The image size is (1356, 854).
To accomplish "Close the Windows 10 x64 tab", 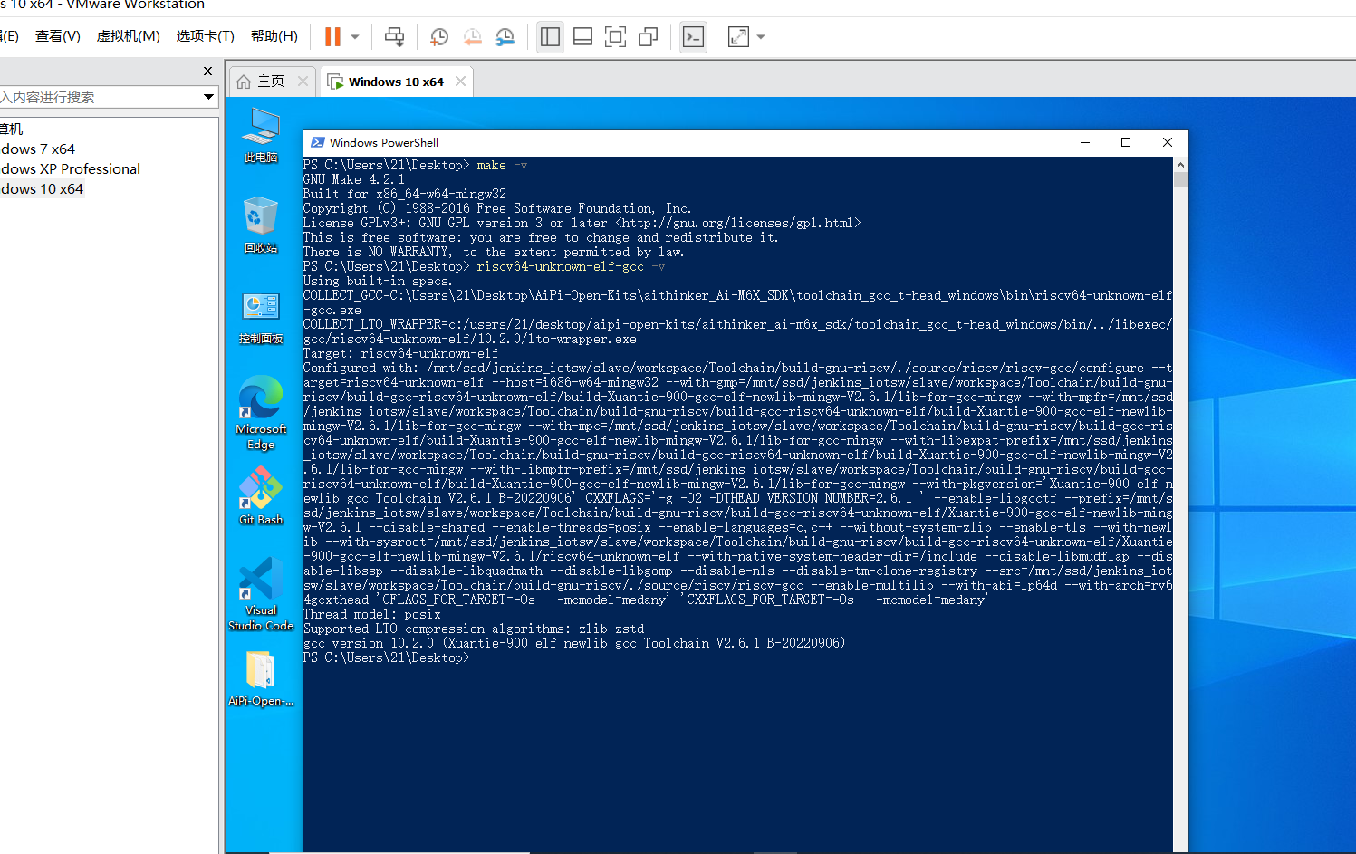I will [460, 82].
